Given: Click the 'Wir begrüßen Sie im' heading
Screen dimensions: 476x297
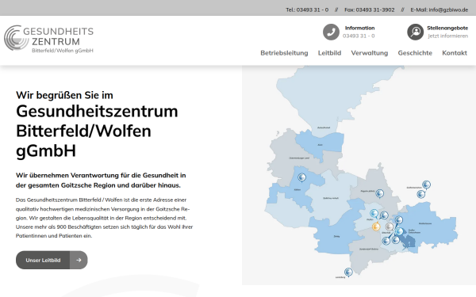Looking at the screenshot, I should [64, 95].
